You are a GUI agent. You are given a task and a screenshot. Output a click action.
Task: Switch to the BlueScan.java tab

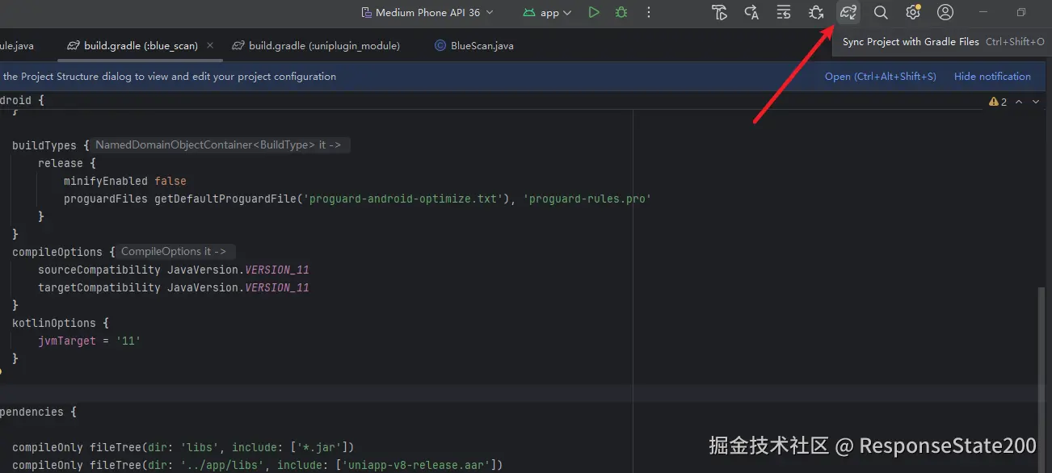(474, 46)
